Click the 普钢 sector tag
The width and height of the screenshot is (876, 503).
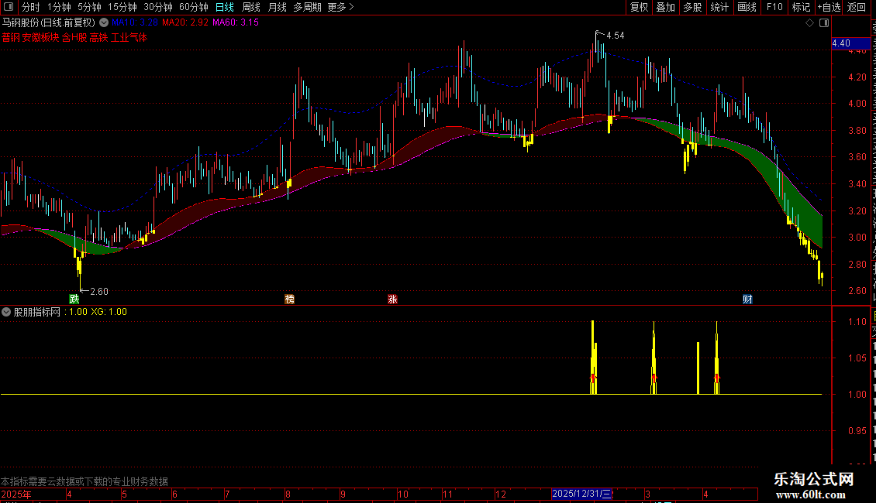point(11,37)
